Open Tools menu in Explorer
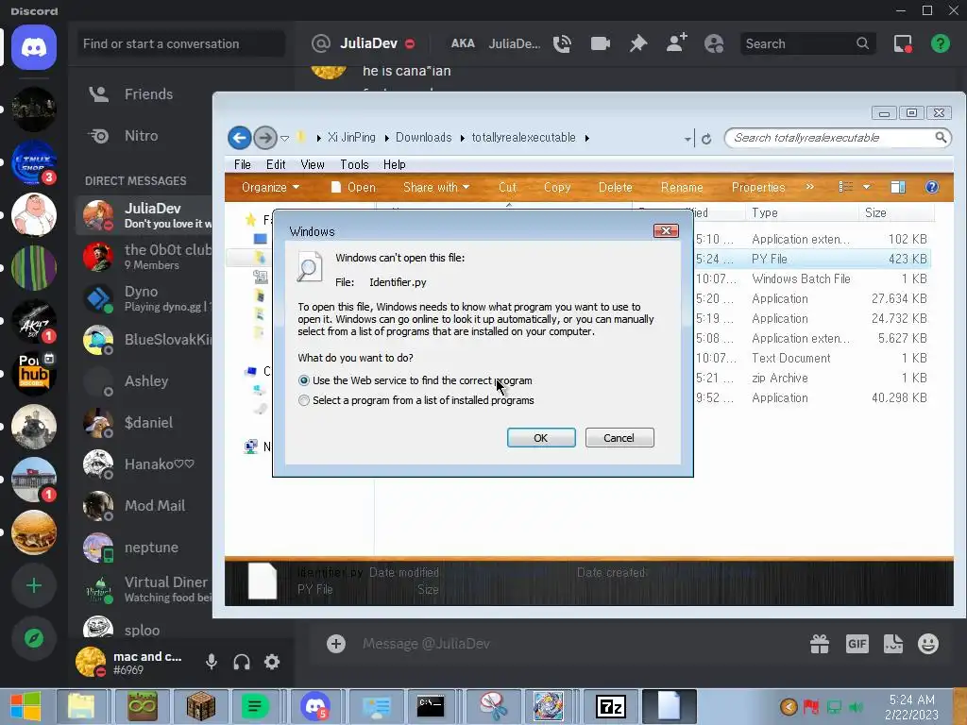 (355, 164)
